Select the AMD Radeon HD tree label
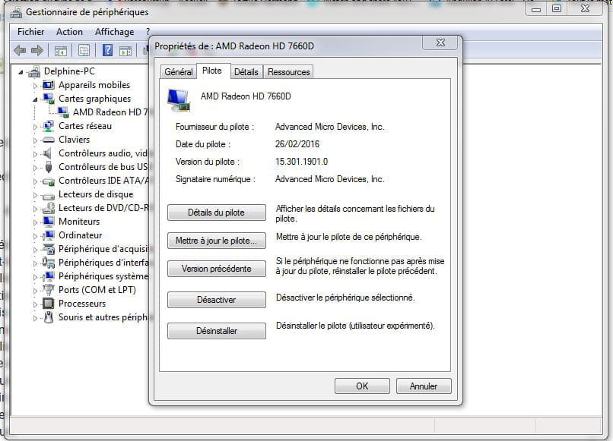Image resolution: width=613 pixels, height=441 pixels. [110, 112]
